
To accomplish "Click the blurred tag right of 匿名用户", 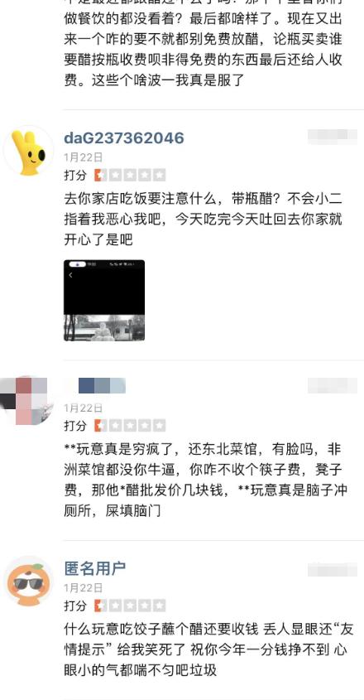I will point(333,570).
